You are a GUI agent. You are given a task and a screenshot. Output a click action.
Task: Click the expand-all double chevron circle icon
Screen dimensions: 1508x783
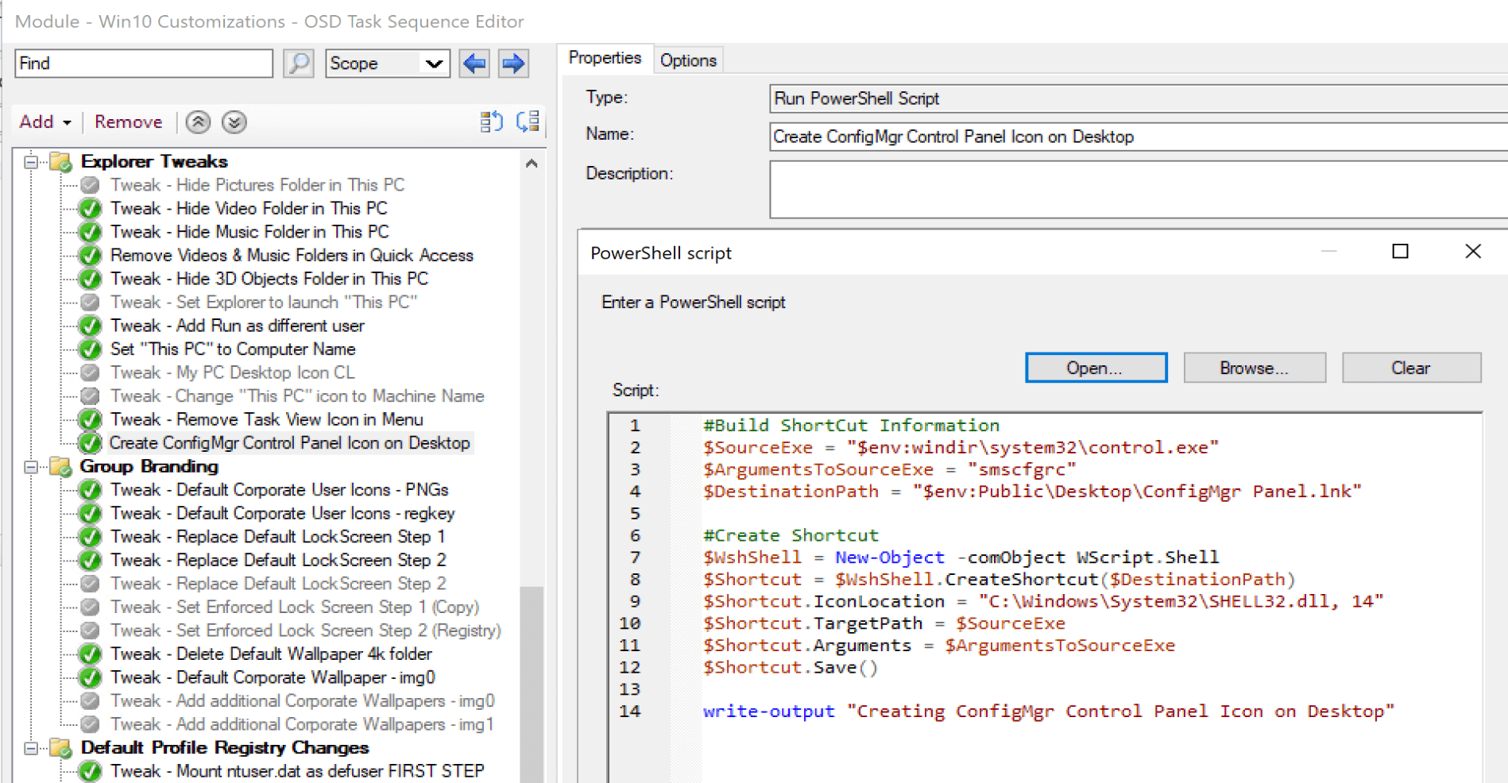[x=234, y=121]
